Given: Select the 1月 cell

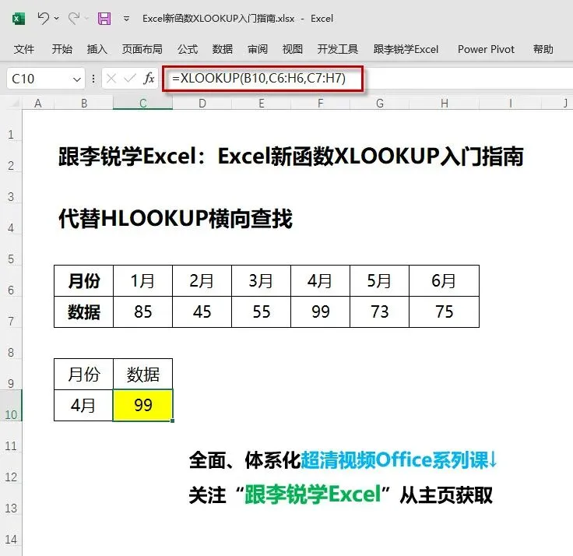Looking at the screenshot, I should [x=143, y=281].
